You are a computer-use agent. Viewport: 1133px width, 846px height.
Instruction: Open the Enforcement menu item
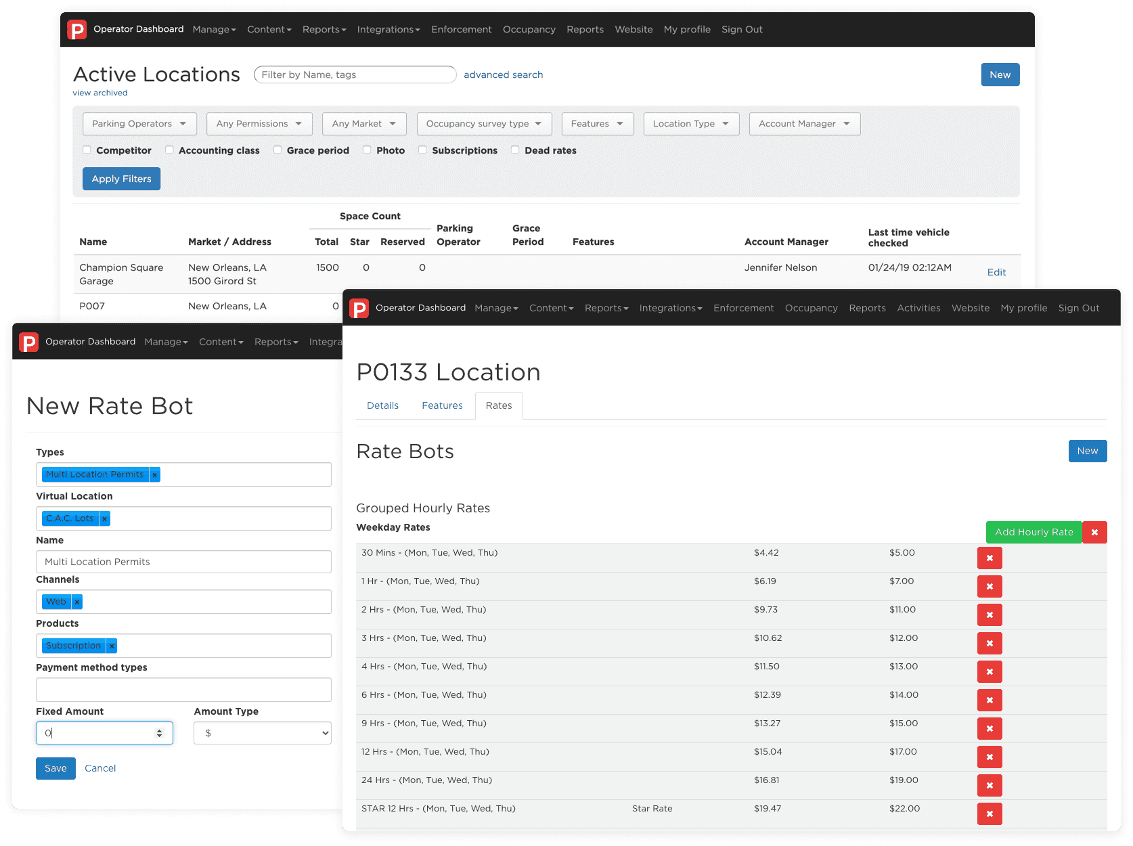point(743,308)
